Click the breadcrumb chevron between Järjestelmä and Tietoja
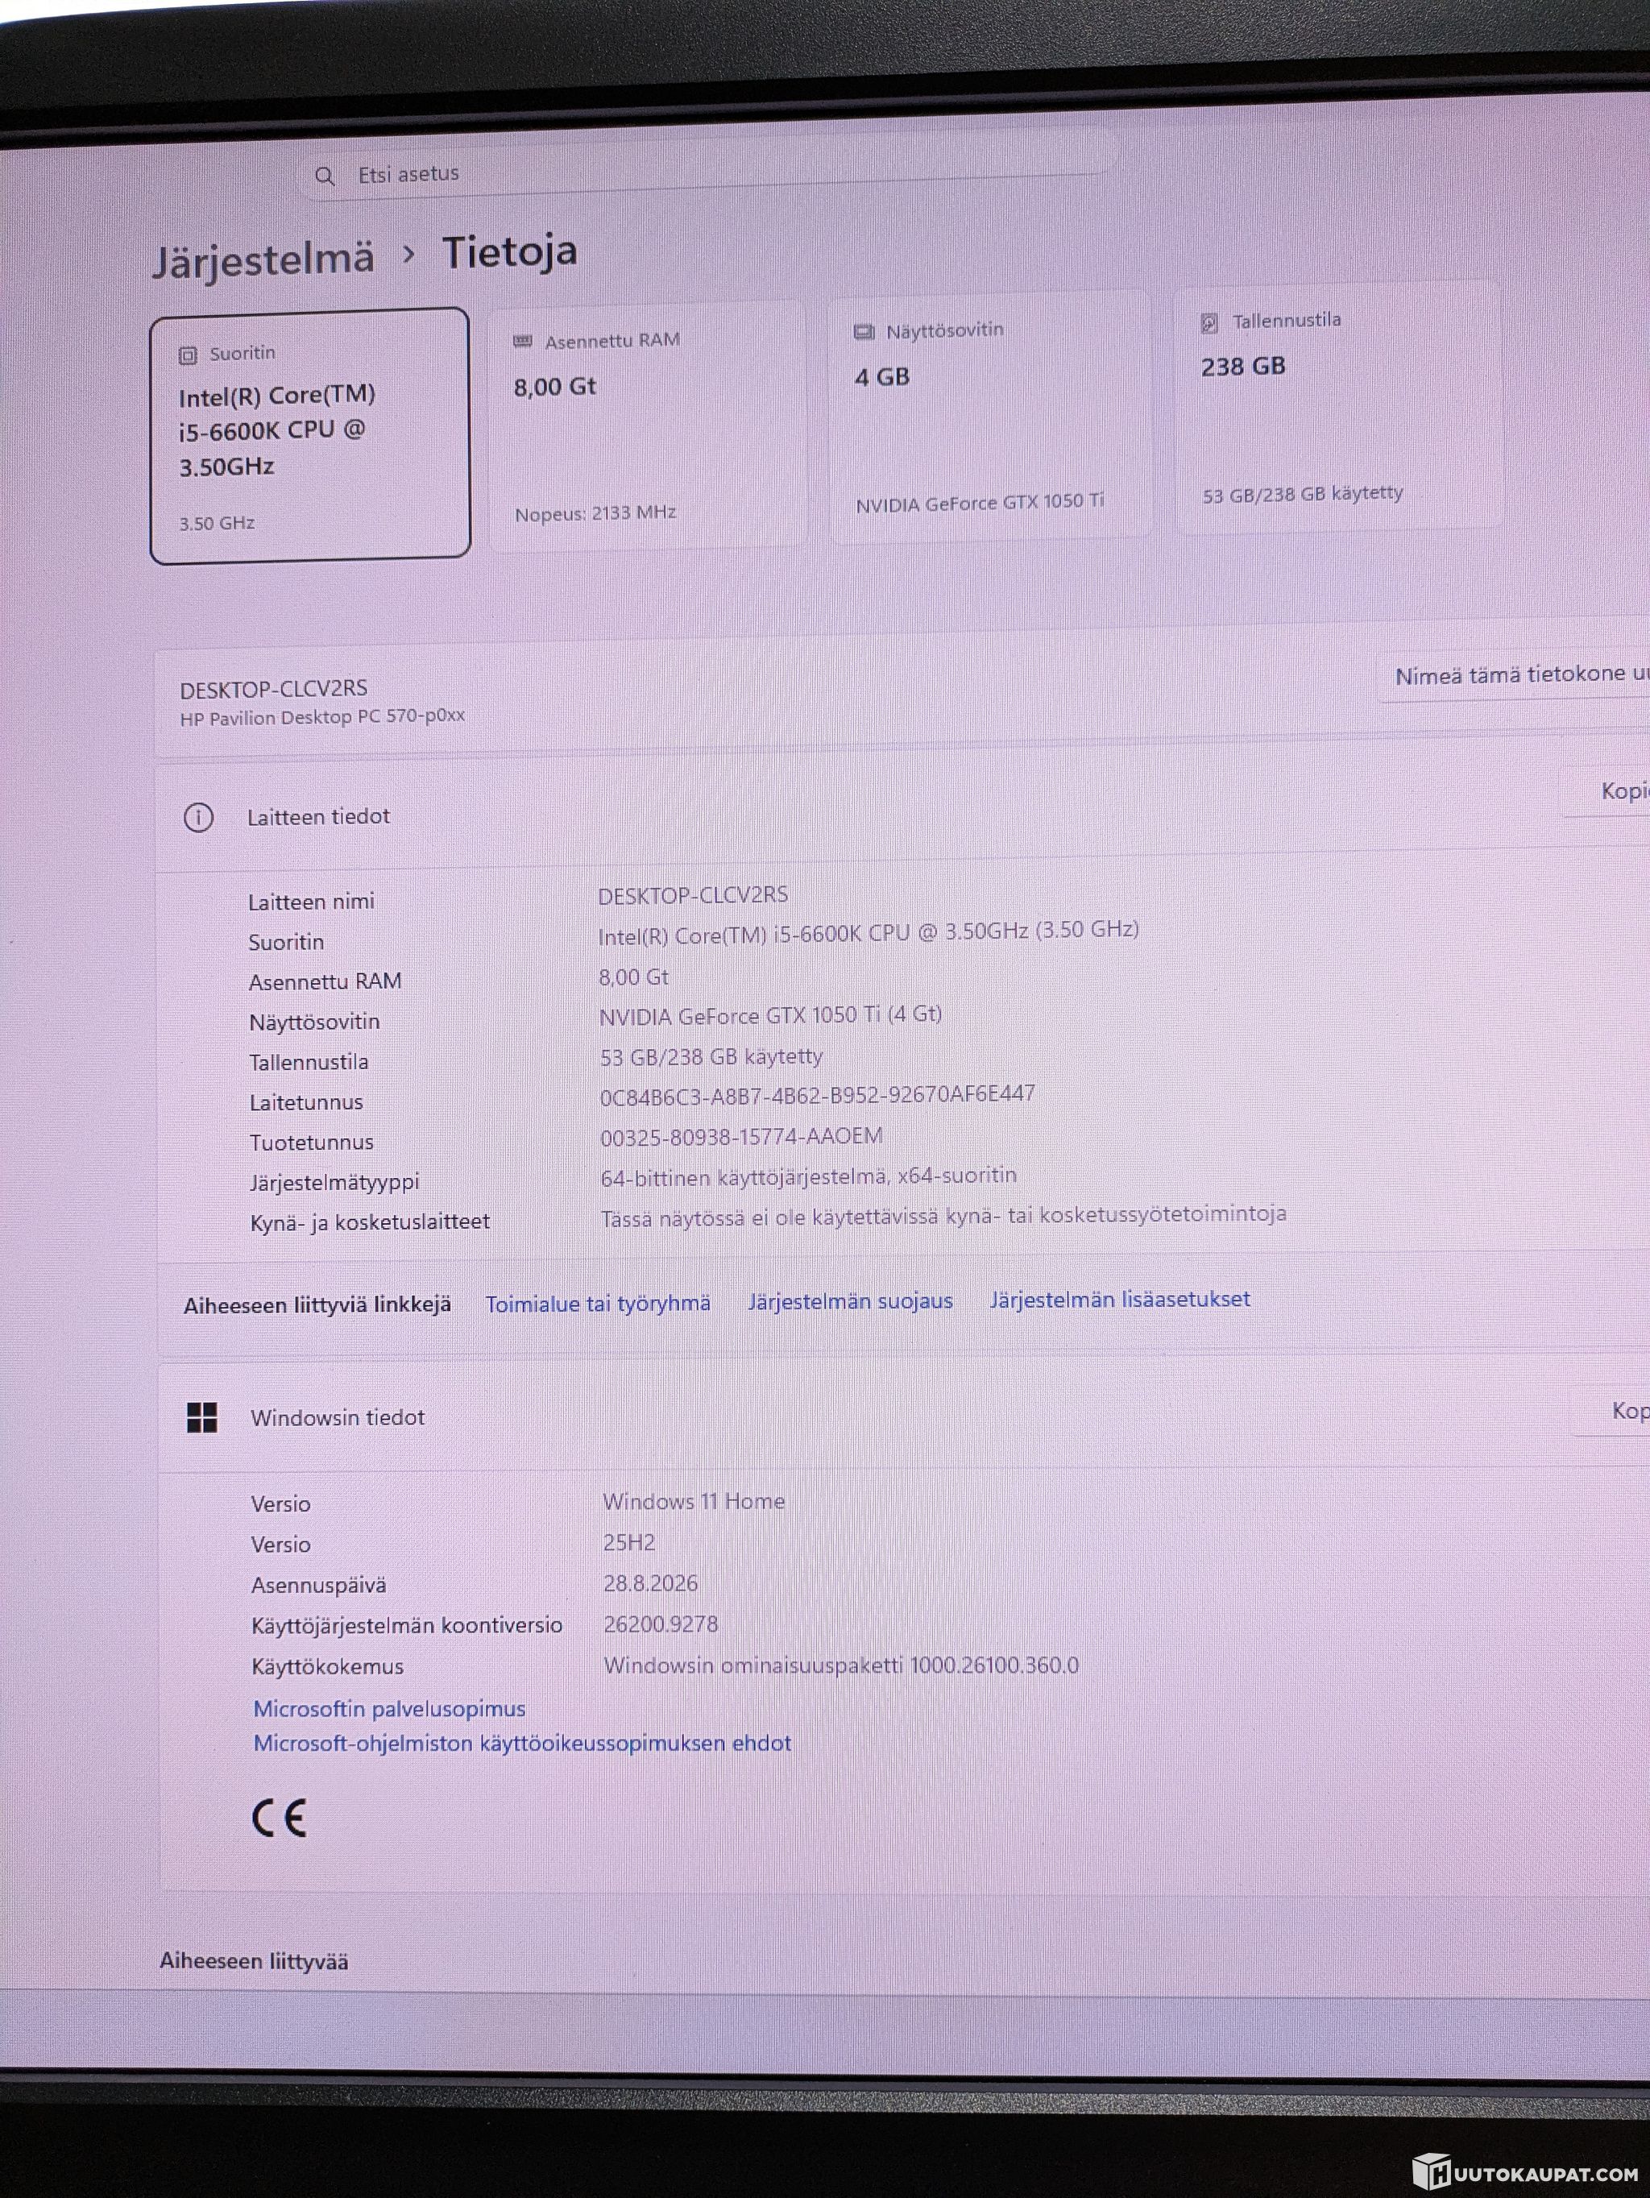The width and height of the screenshot is (1650, 2198). 408,255
